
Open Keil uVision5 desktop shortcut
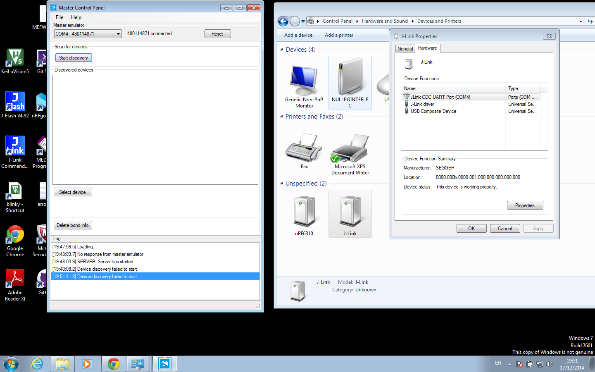click(x=15, y=61)
